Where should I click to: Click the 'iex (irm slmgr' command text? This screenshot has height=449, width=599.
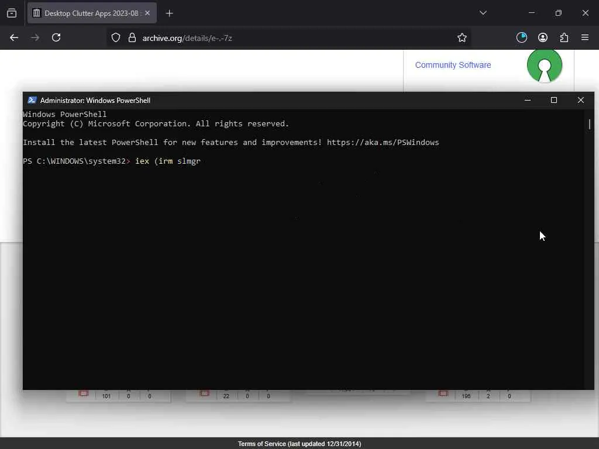click(168, 161)
